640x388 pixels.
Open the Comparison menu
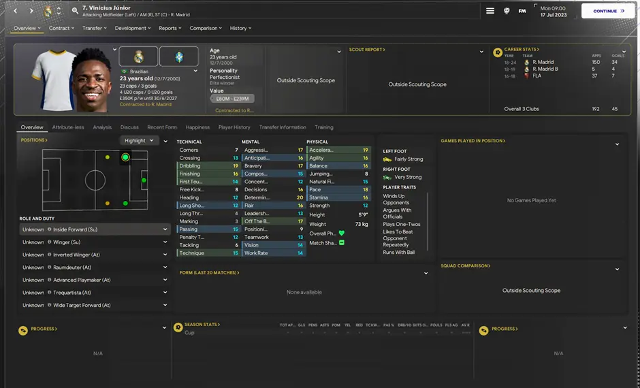click(x=206, y=28)
